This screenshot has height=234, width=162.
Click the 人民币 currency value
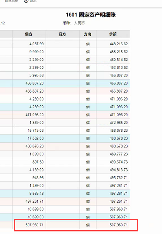[79, 23]
